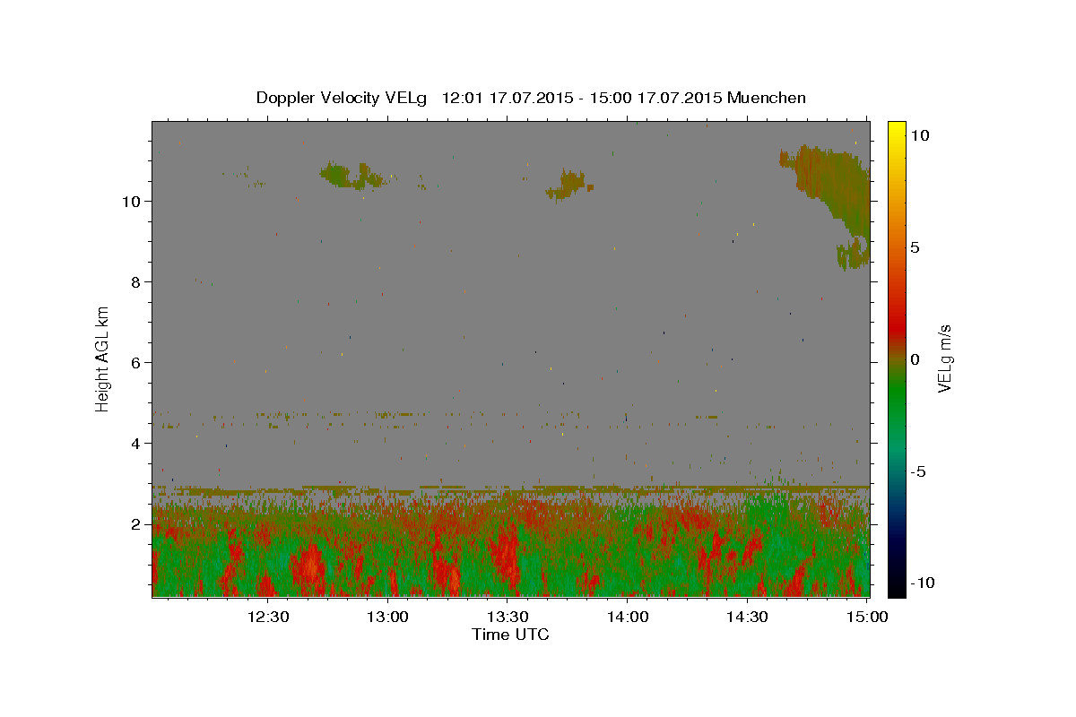Click the 'Time UTC' axis label
The height and width of the screenshot is (717, 1076).
coord(510,635)
